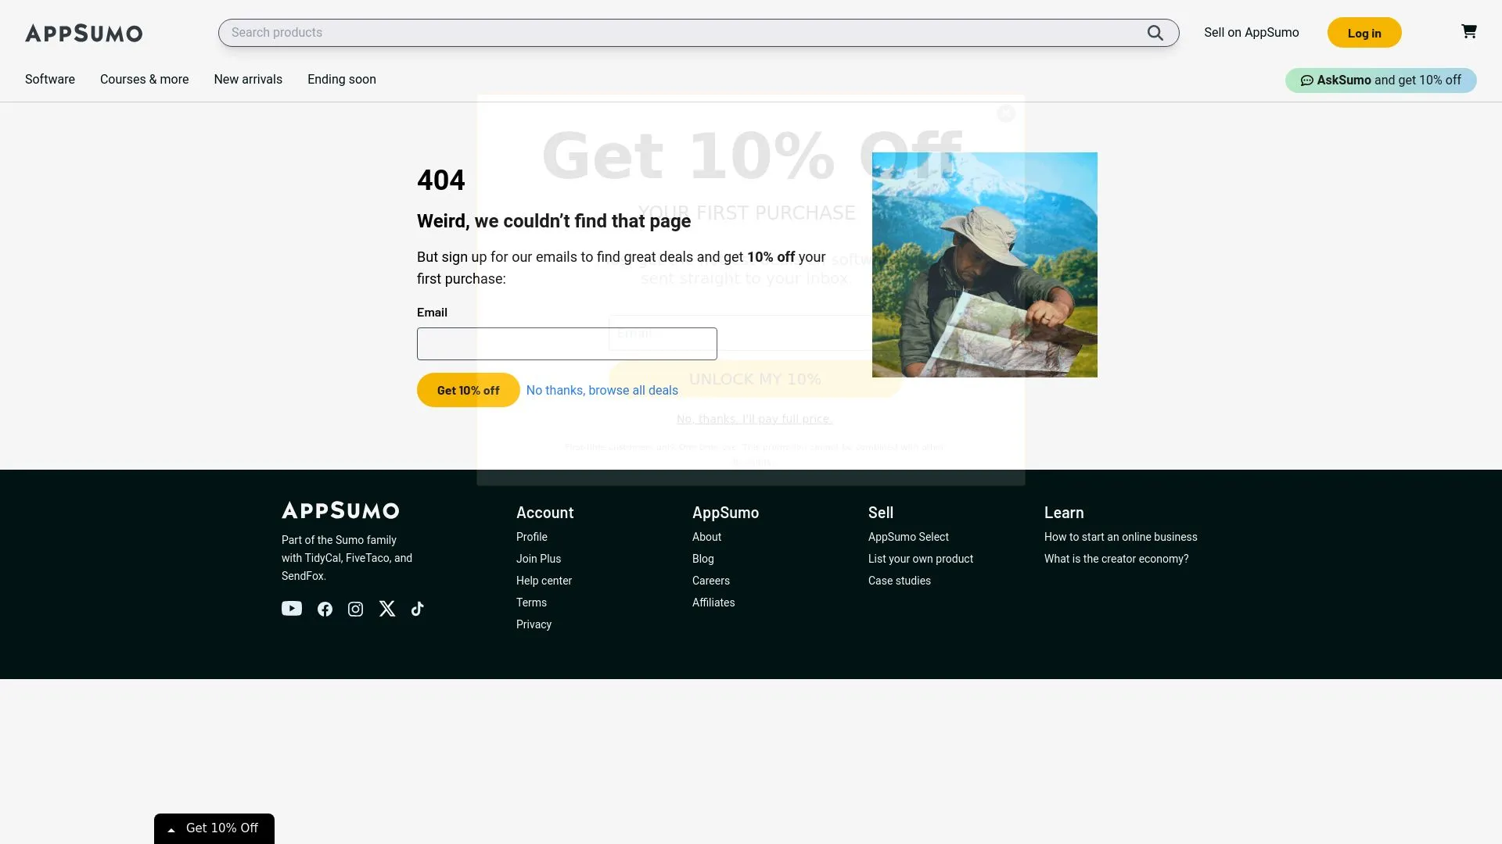
Task: Select the TikTok icon in the footer
Action: (417, 609)
